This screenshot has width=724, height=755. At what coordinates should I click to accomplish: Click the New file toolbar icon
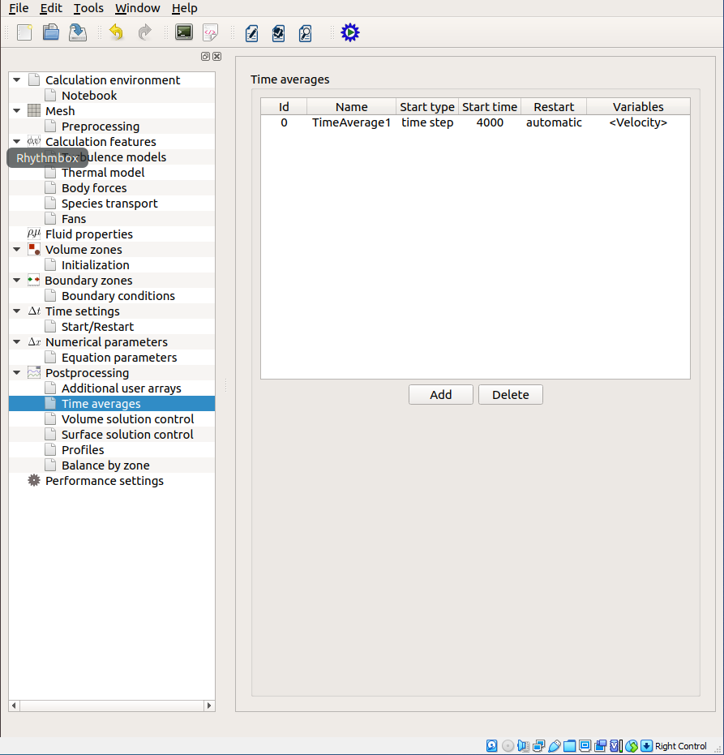click(x=25, y=32)
